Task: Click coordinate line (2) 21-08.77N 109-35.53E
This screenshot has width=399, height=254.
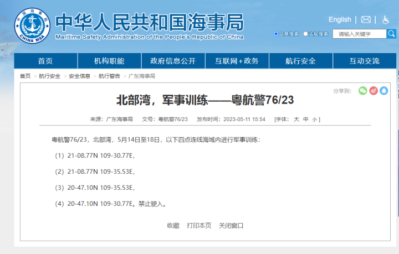Action: coord(95,172)
